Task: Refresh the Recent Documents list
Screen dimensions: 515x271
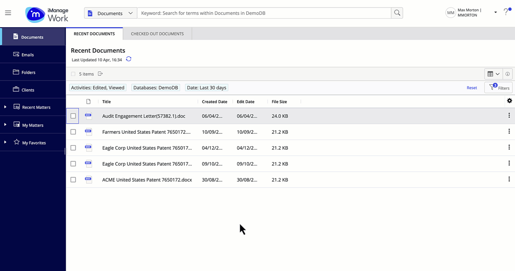Action: (x=129, y=59)
